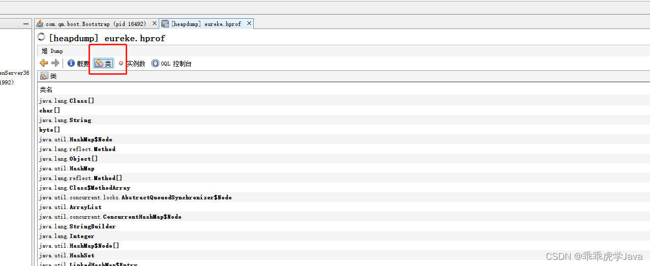Select the 类 classes view button
Viewport: 650px width, 266px height.
point(104,64)
